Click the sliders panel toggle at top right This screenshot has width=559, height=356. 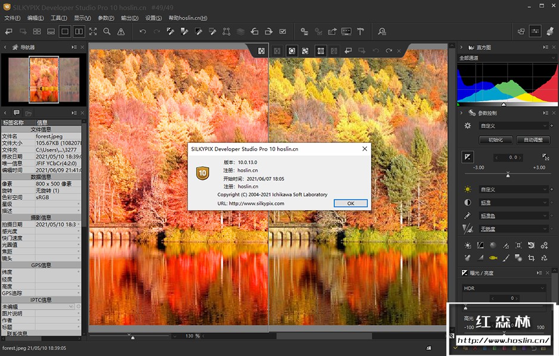click(535, 32)
